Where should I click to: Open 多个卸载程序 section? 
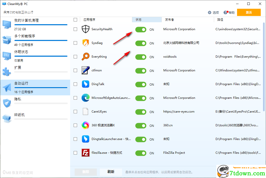(x=35, y=40)
